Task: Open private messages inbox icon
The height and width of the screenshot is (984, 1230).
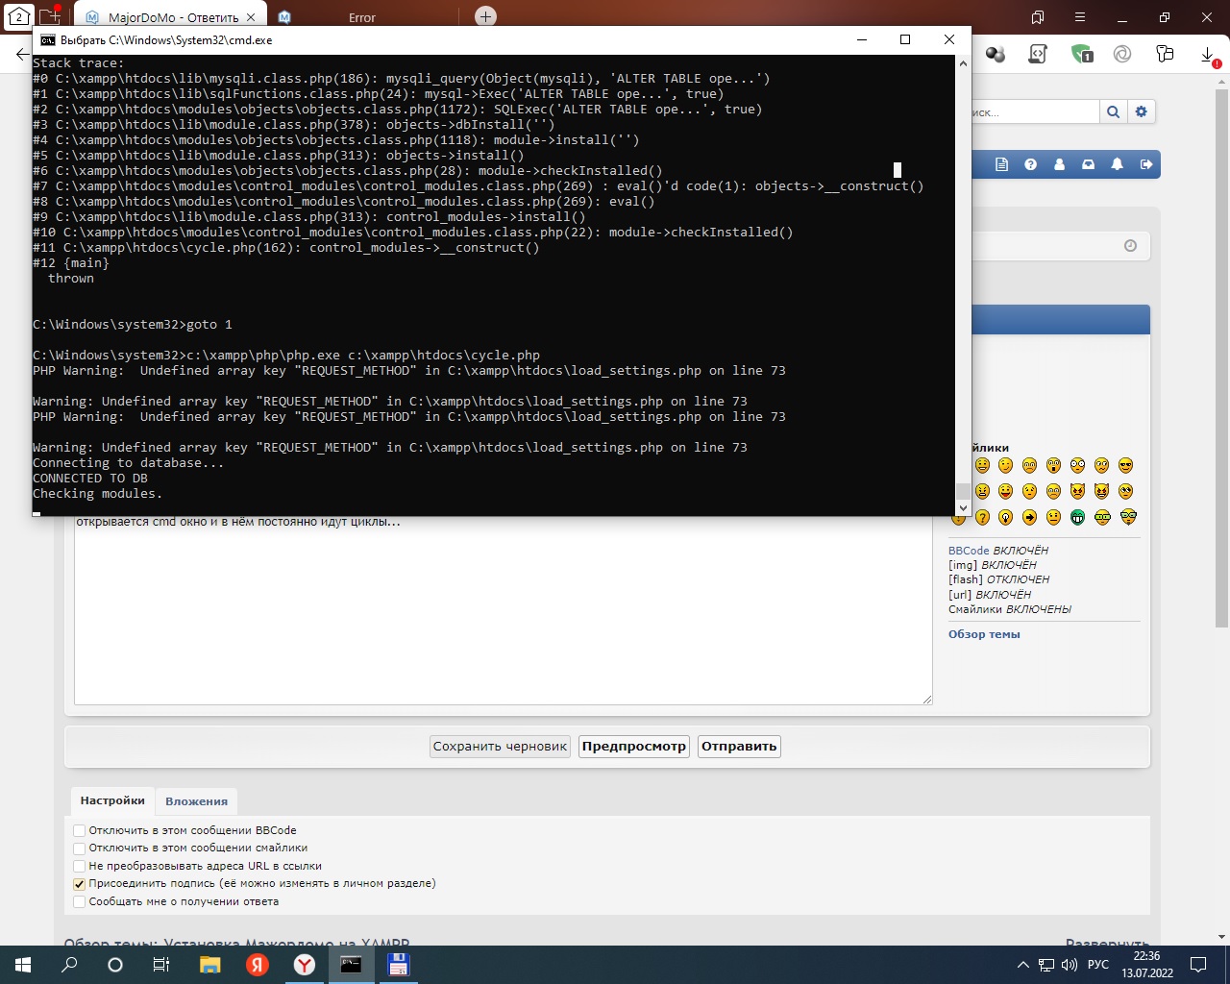Action: (1088, 164)
